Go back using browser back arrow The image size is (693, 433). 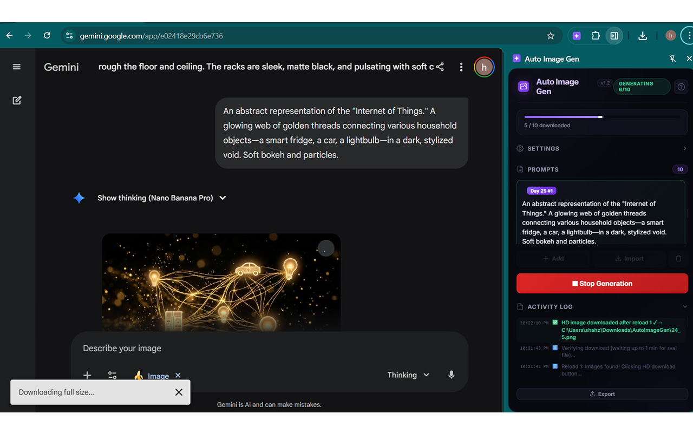pyautogui.click(x=9, y=36)
